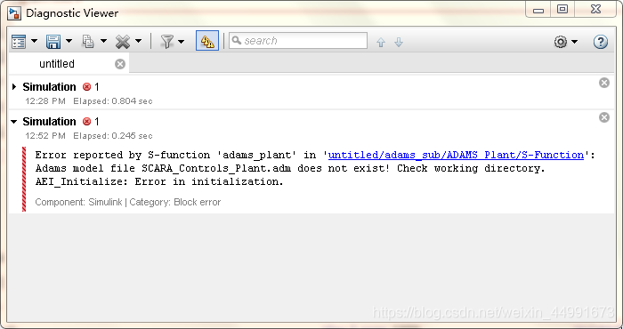
Task: Open the save options dropdown arrow
Action: pyautogui.click(x=69, y=41)
